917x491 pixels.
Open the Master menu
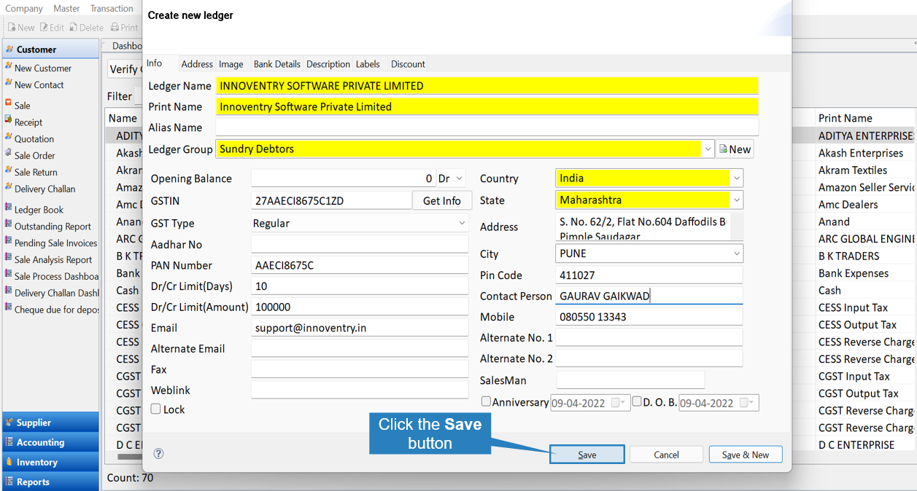pyautogui.click(x=66, y=9)
